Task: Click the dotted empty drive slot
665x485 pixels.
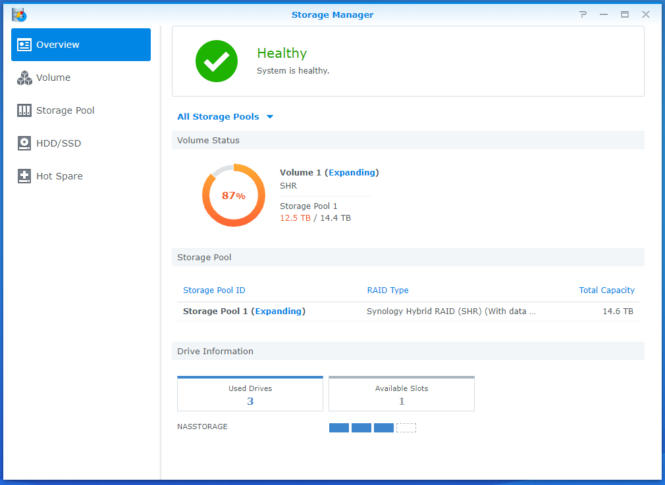Action: tap(406, 427)
